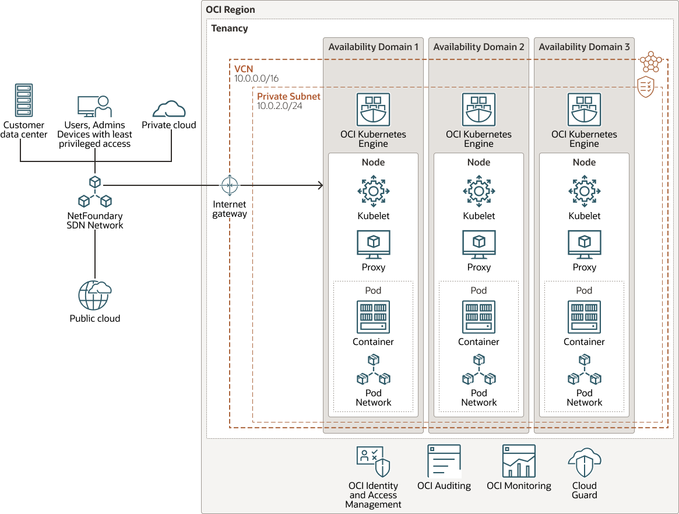
Task: Select the Container icon in Availability Domain 1
Action: [373, 317]
